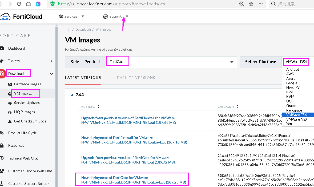Open Technical Web Chat in sidebar
This screenshot has height=187, width=314.
23,158
